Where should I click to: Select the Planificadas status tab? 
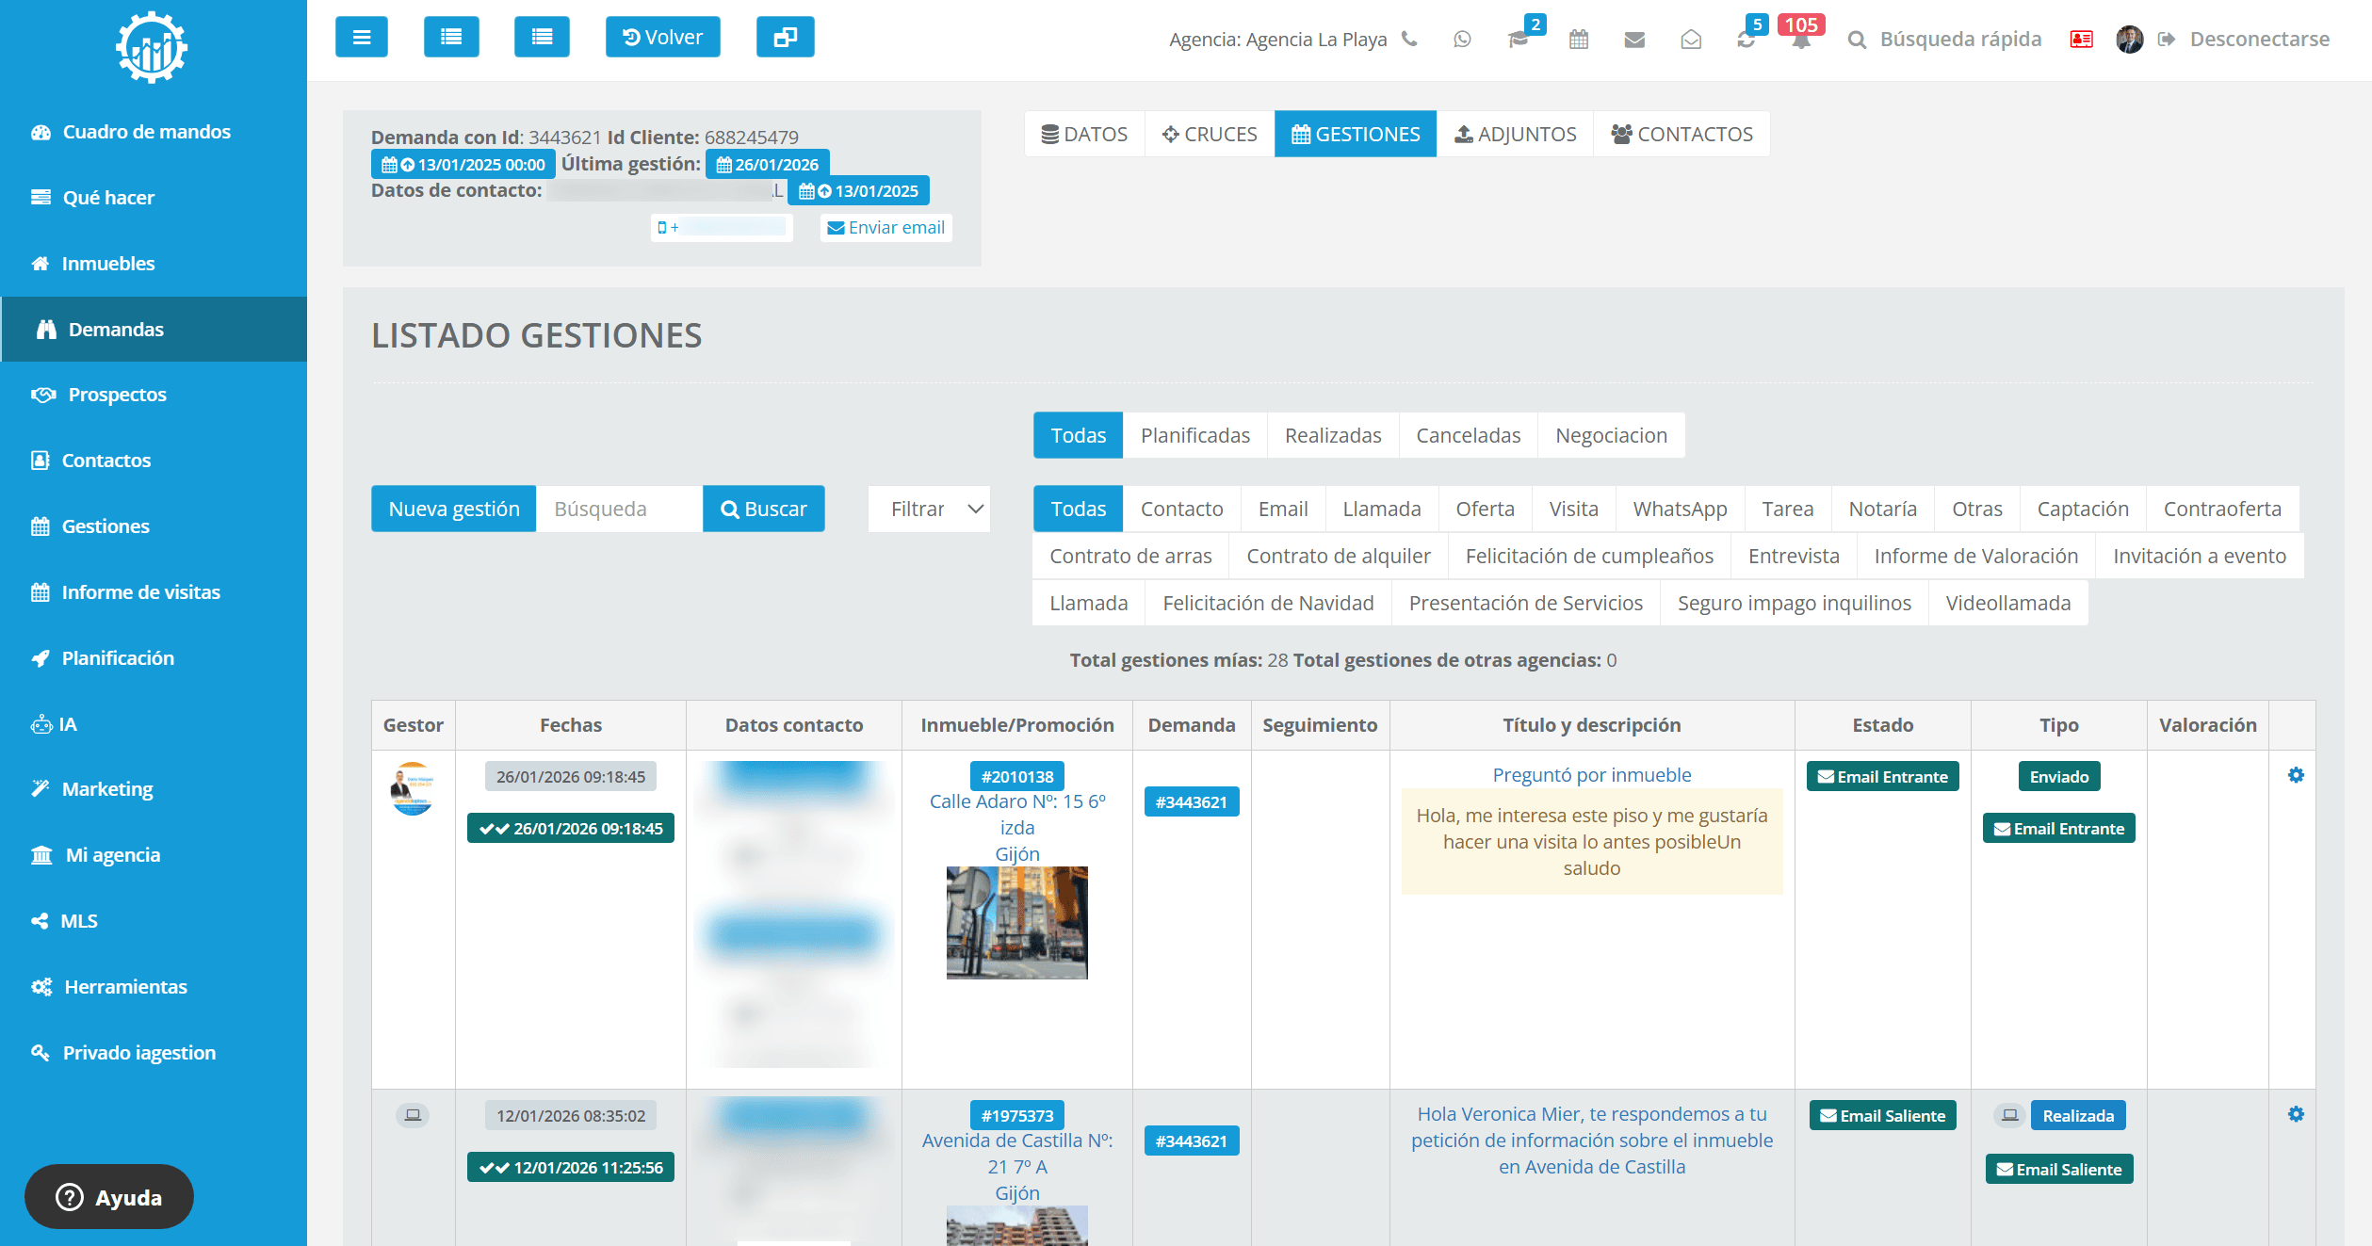click(1194, 435)
